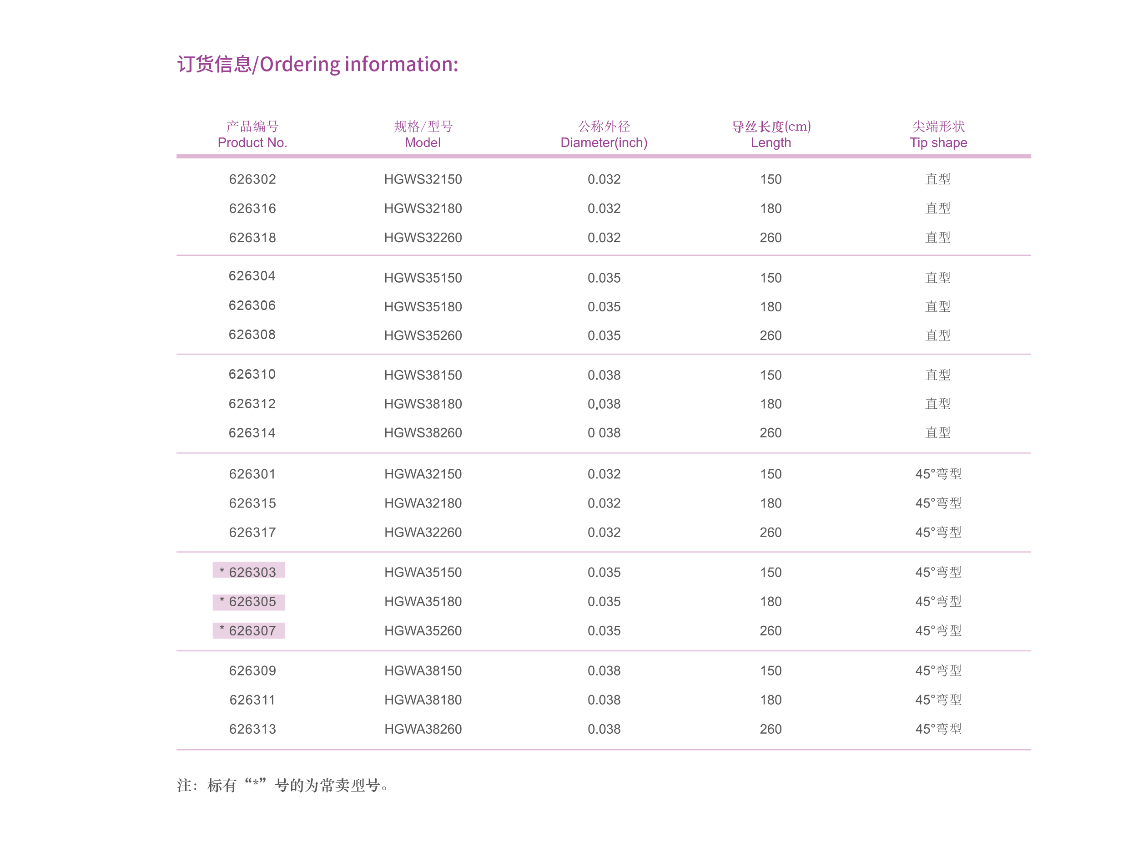
Task: Click the Ordering information heading
Action: pos(317,64)
